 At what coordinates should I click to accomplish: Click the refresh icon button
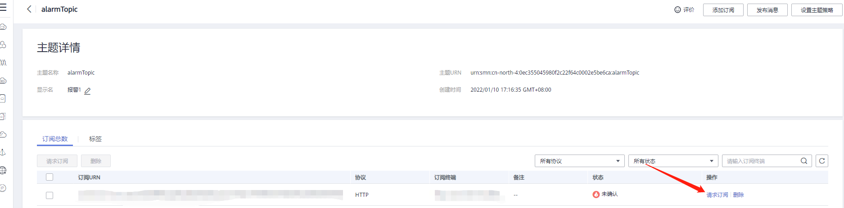point(821,161)
